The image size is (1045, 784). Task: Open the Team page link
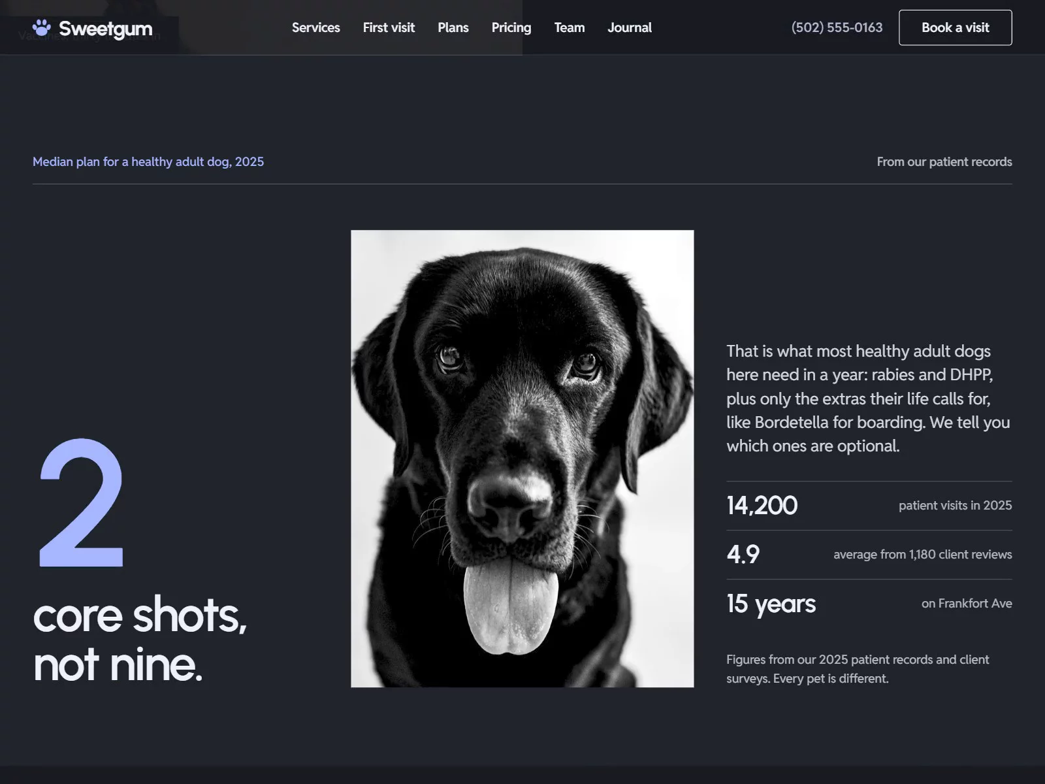(570, 27)
